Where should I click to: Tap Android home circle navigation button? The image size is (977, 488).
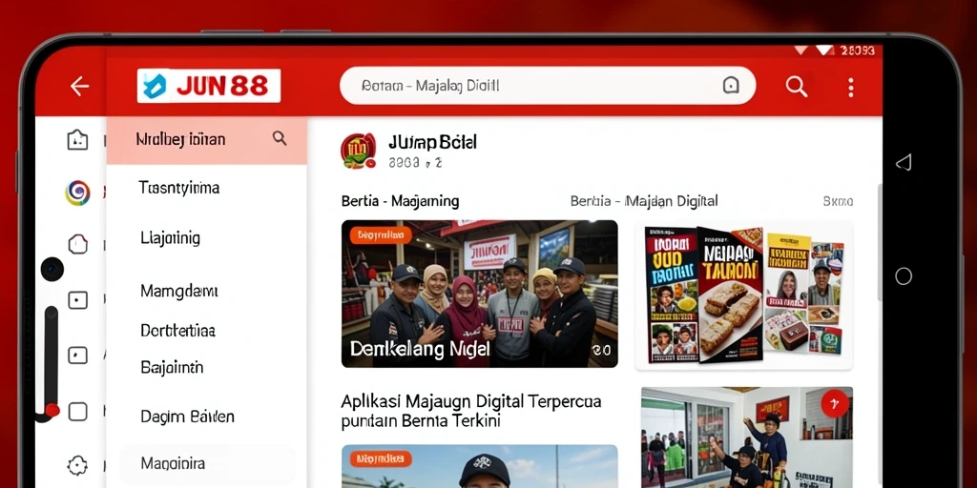click(x=904, y=276)
